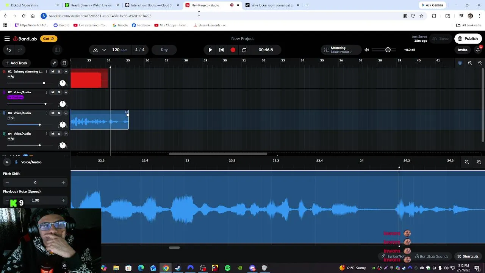Toggle cycle loop mode

point(244,50)
